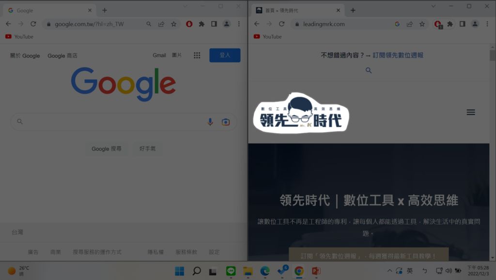Close the Google tab
The width and height of the screenshot is (496, 280).
coord(90,11)
